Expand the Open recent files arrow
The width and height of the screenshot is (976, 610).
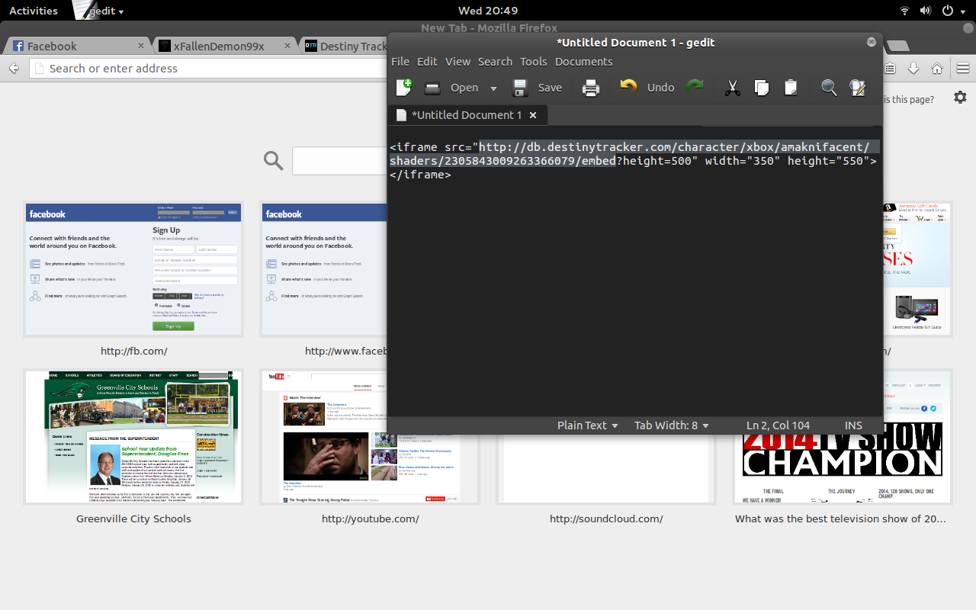click(x=493, y=88)
